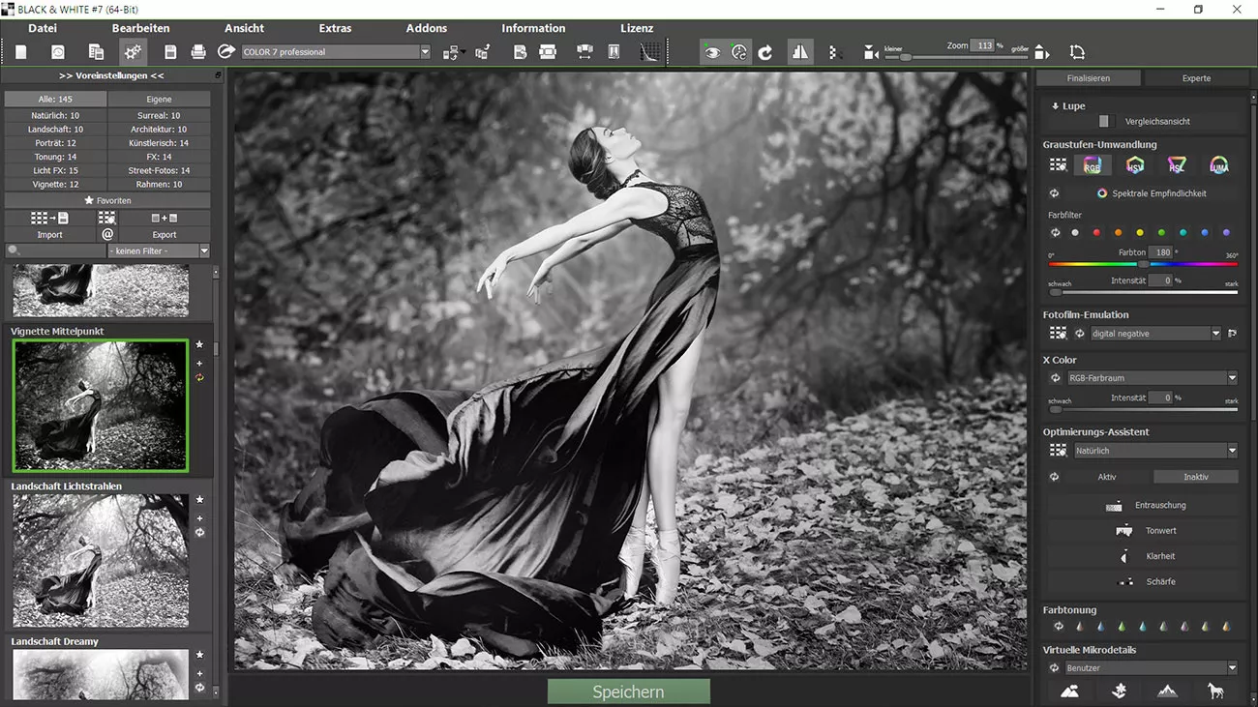Switch to the Finalisieren tab
Image resolution: width=1258 pixels, height=707 pixels.
pyautogui.click(x=1089, y=78)
